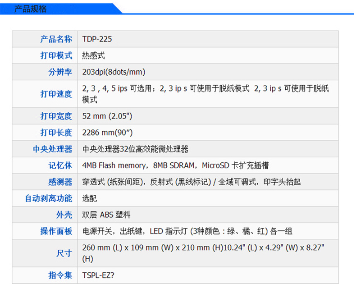The height and width of the screenshot is (284, 356).
Task: Select the dimensions text starting with 260 mm (L)
Action: pos(203,253)
